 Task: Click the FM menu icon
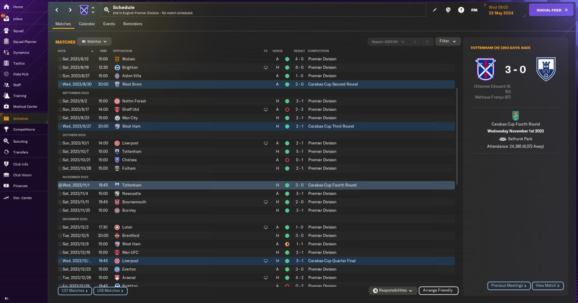[x=474, y=10]
